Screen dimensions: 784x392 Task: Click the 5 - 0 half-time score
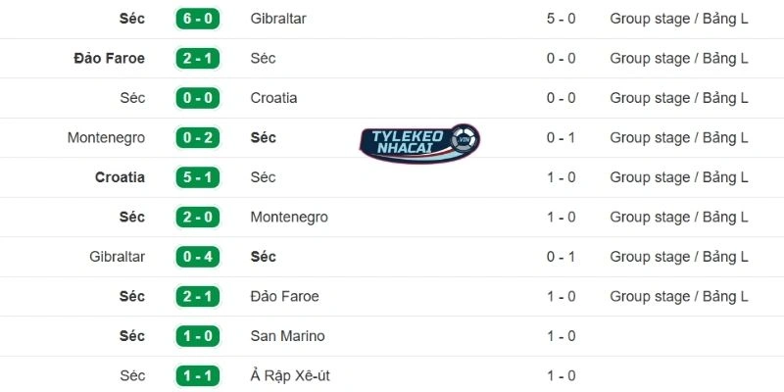561,19
